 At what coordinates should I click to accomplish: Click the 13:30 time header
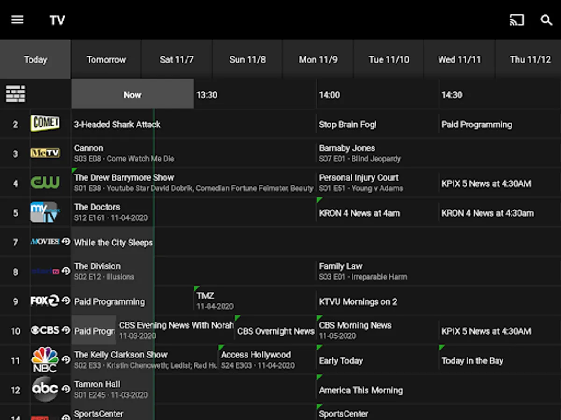tap(255, 94)
